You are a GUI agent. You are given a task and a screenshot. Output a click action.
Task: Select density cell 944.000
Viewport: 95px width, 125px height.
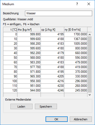[29, 90]
